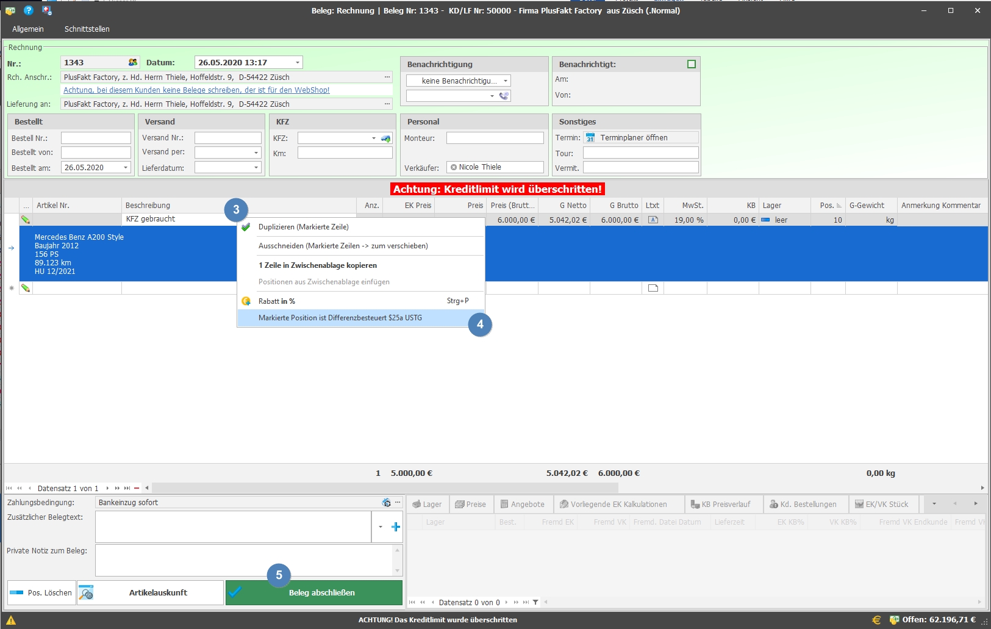The height and width of the screenshot is (629, 991).
Task: Click the Pos. Löschen button
Action: [41, 593]
